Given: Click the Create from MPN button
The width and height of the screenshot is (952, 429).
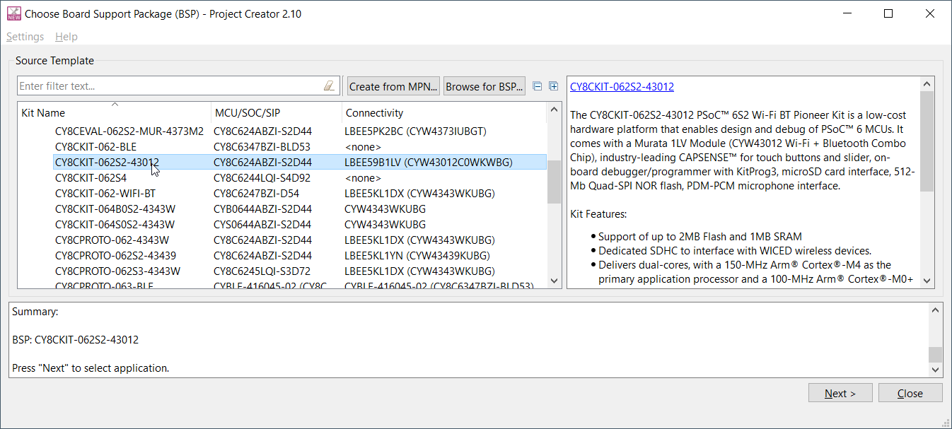Looking at the screenshot, I should click(393, 86).
